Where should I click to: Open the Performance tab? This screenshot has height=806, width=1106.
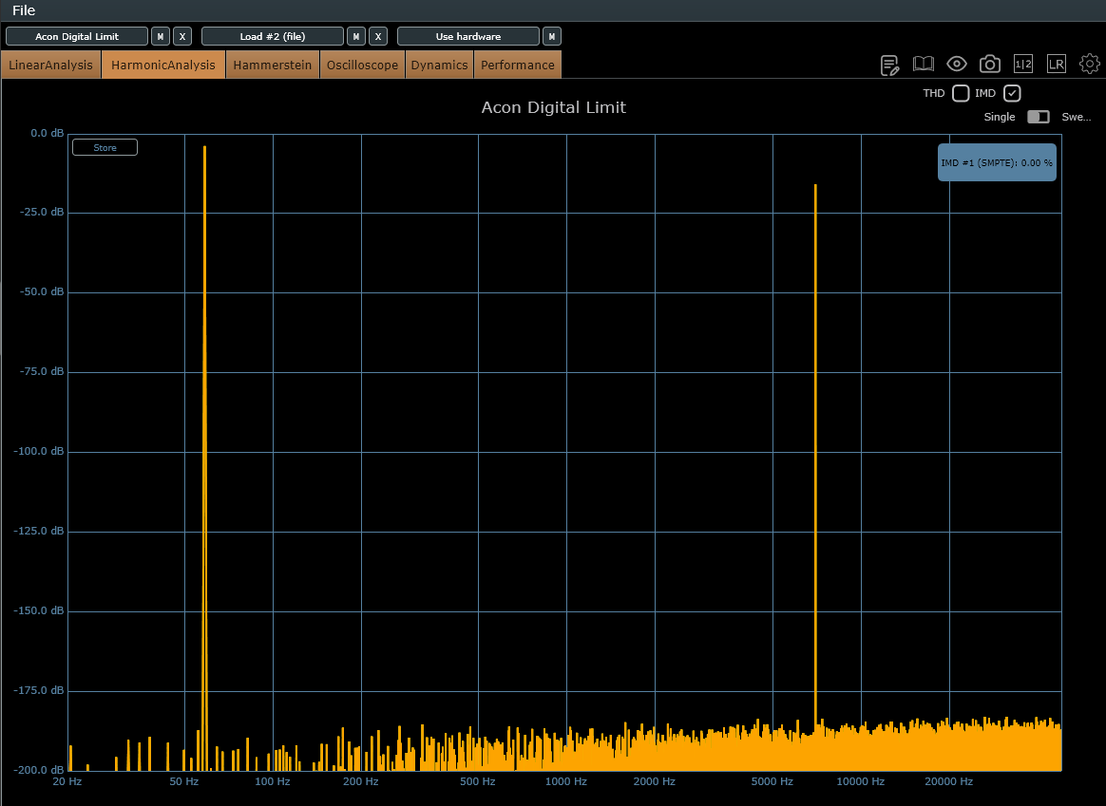coord(518,65)
